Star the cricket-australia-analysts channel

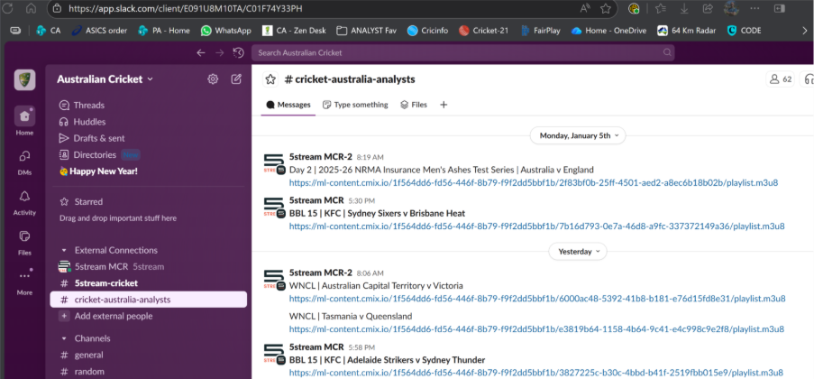click(270, 79)
